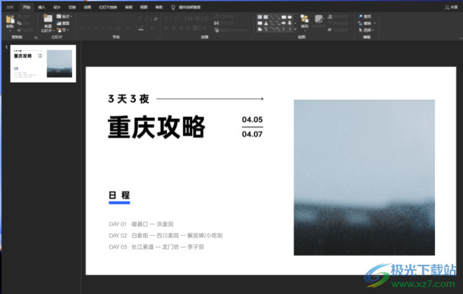Open the 版式 (Layout) dropdown
This screenshot has height=294, width=463.
point(64,16)
